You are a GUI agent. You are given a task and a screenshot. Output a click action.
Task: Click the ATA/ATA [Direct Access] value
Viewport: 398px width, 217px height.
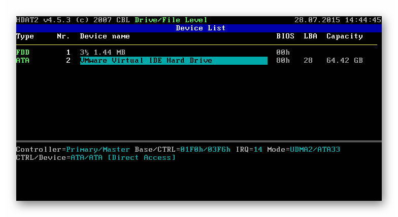123,158
